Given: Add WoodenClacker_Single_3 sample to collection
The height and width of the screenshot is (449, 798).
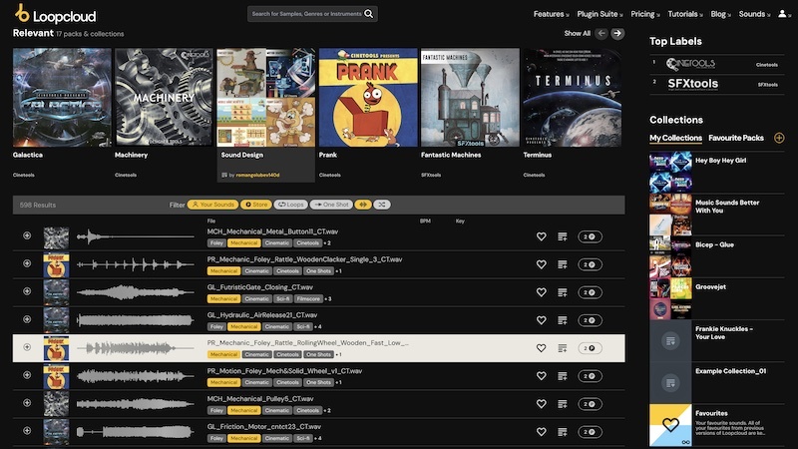Looking at the screenshot, I should click(x=563, y=264).
